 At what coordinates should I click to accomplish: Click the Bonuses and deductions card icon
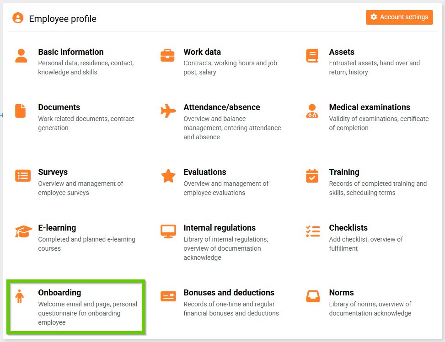tap(168, 296)
